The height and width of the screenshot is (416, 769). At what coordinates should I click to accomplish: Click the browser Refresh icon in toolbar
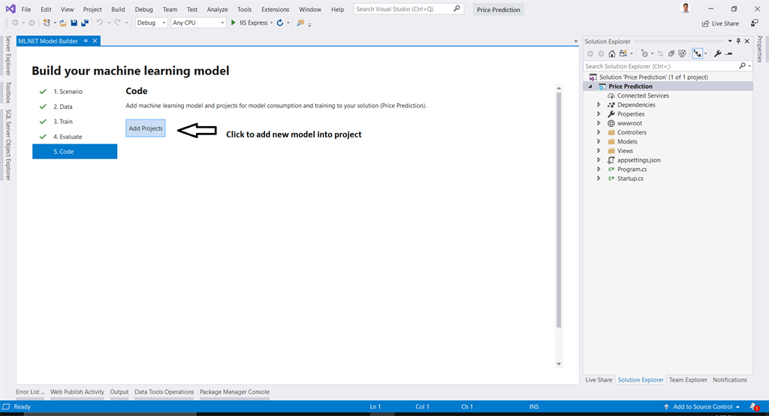tap(279, 23)
